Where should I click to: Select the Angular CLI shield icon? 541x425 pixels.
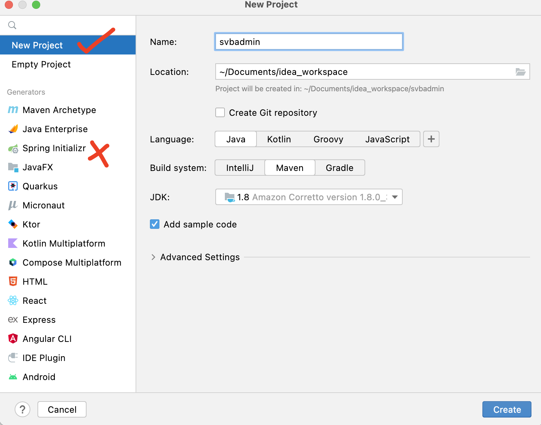point(13,339)
